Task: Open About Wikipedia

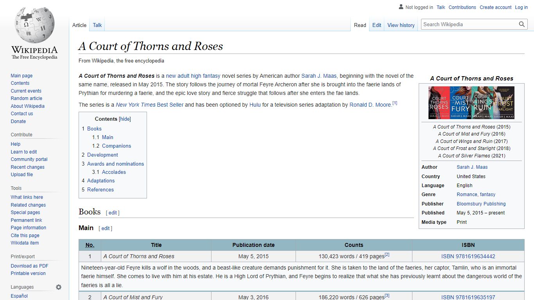Action: click(x=28, y=106)
